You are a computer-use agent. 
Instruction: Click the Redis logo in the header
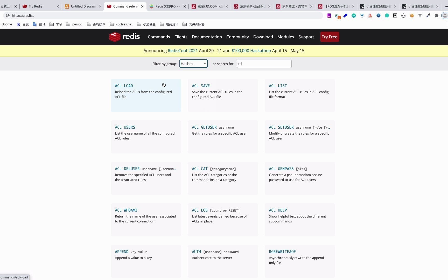point(124,37)
